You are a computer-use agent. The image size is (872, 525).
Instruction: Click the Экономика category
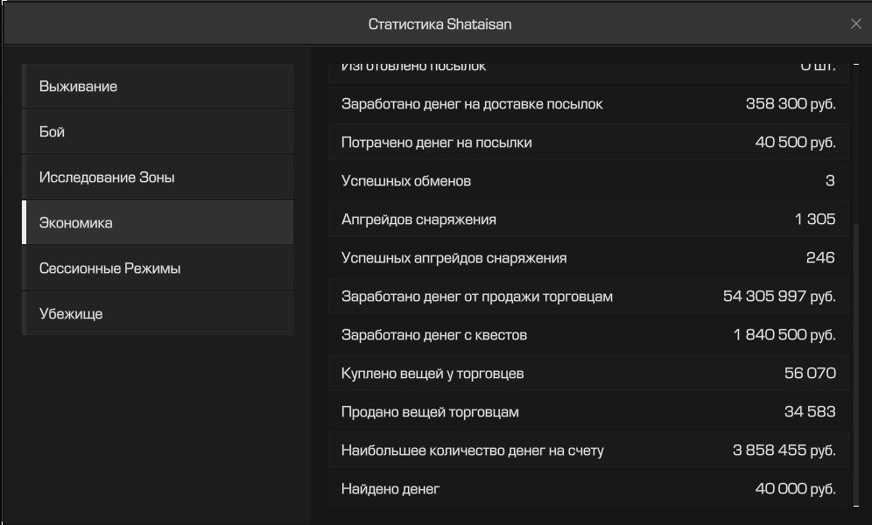158,223
